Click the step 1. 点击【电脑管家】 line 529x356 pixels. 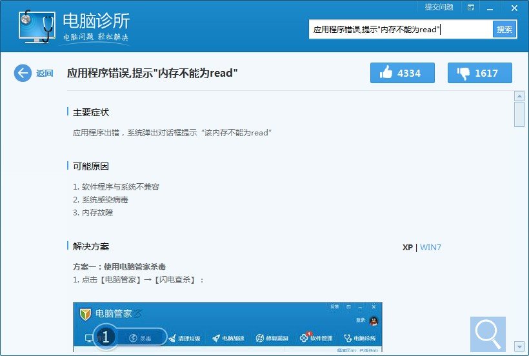coord(138,279)
